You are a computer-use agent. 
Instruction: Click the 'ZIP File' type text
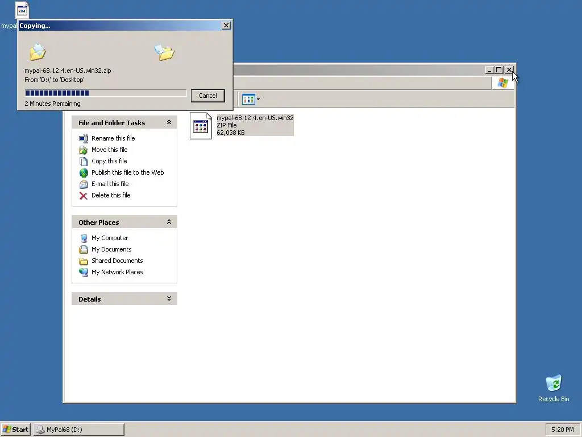[x=226, y=125]
